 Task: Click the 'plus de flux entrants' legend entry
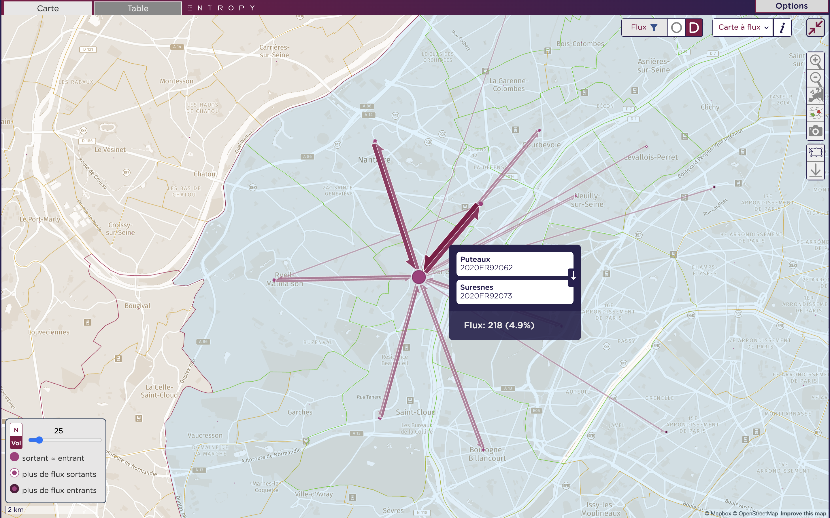[53, 490]
